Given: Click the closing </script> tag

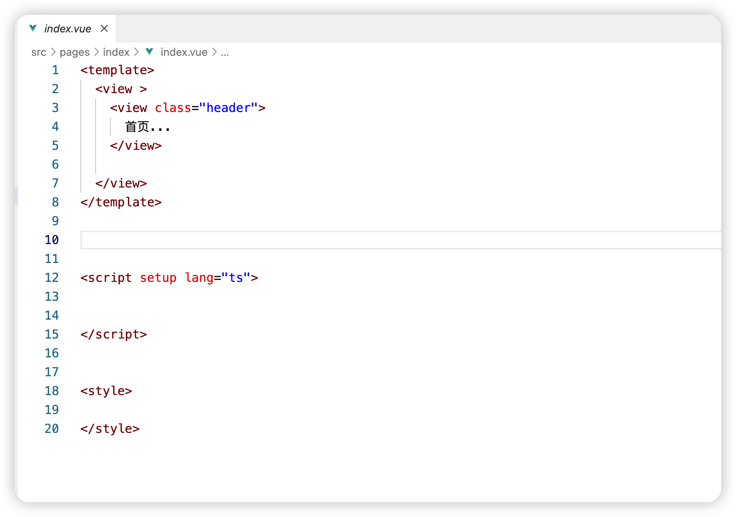Looking at the screenshot, I should tap(114, 334).
